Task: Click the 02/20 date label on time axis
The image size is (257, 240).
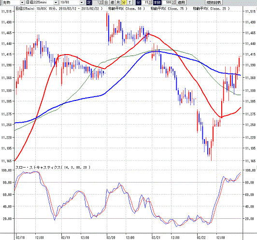Action: point(111,238)
